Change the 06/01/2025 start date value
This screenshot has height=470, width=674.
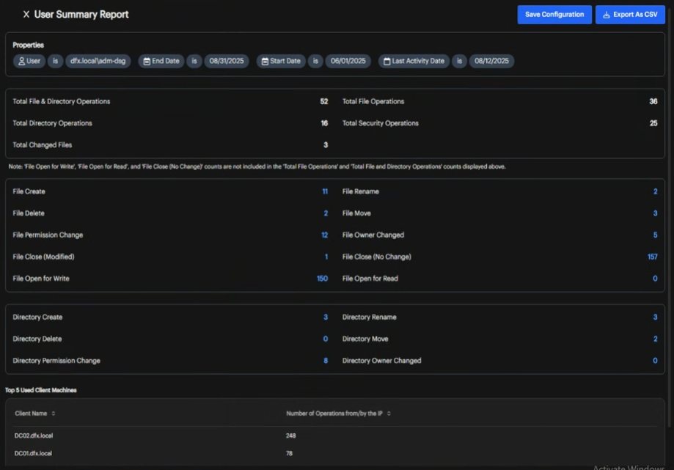[x=348, y=61]
